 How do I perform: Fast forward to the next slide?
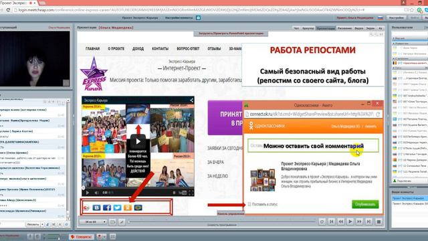click(x=359, y=222)
